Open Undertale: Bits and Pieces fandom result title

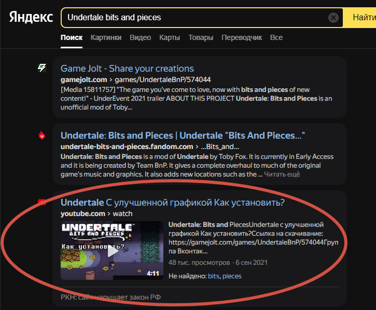click(183, 136)
